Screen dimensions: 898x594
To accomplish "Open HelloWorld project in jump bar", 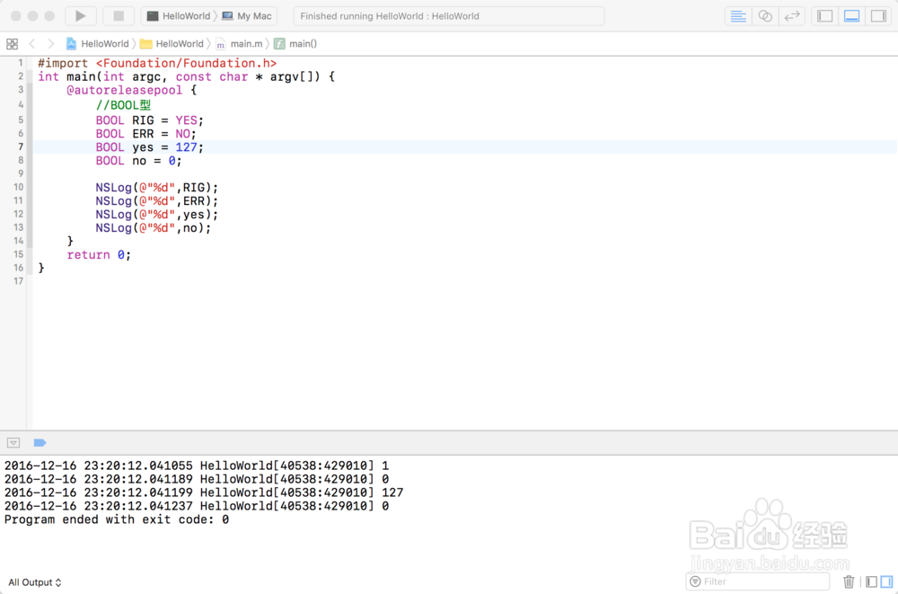I will 97,43.
